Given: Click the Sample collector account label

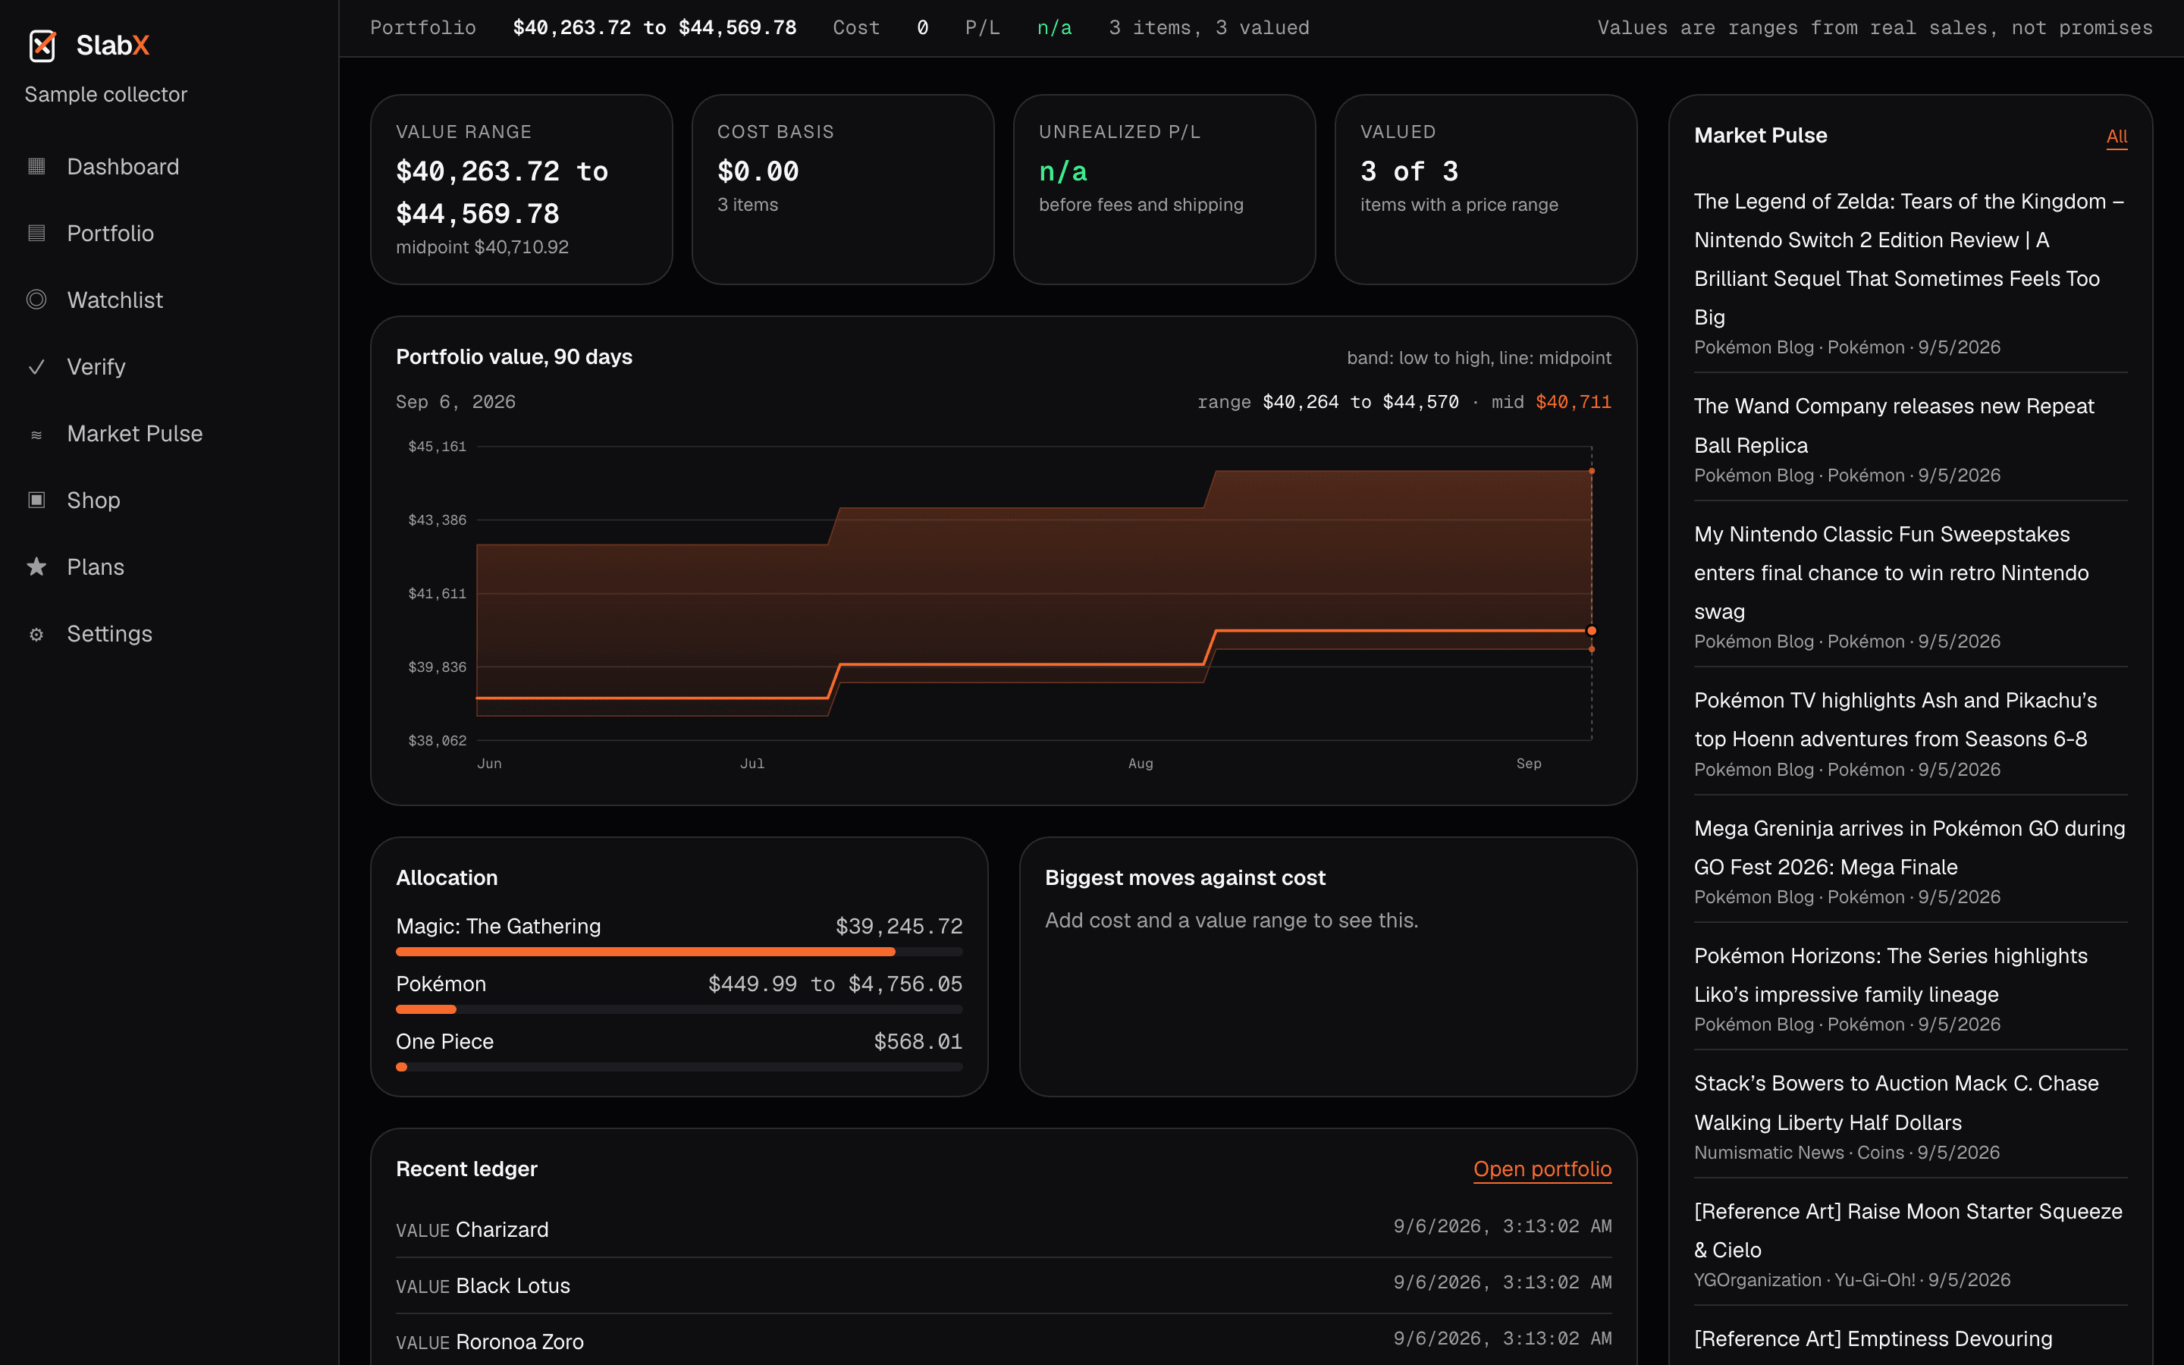Looking at the screenshot, I should (x=105, y=94).
